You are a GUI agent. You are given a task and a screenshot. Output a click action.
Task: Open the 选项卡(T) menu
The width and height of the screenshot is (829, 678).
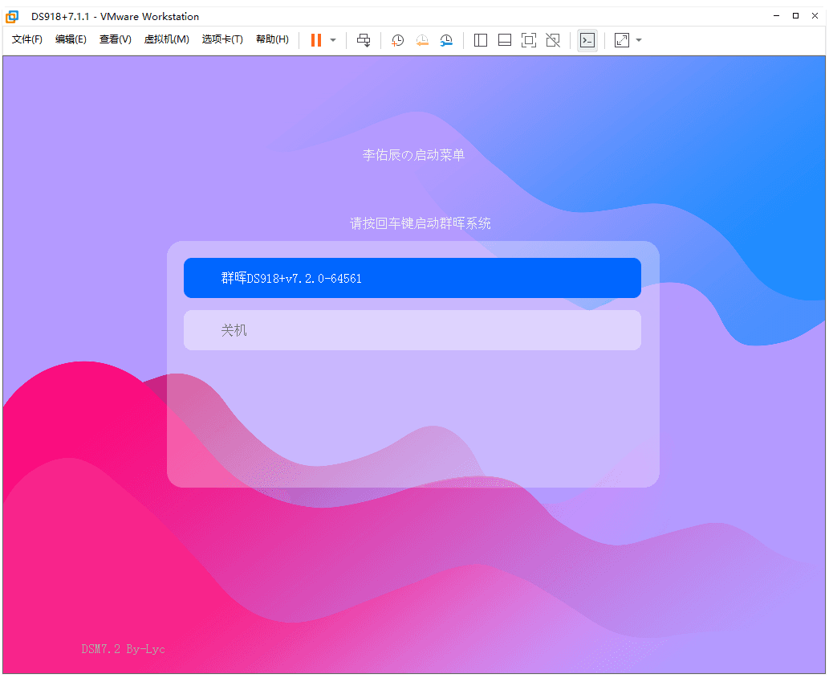tap(222, 39)
